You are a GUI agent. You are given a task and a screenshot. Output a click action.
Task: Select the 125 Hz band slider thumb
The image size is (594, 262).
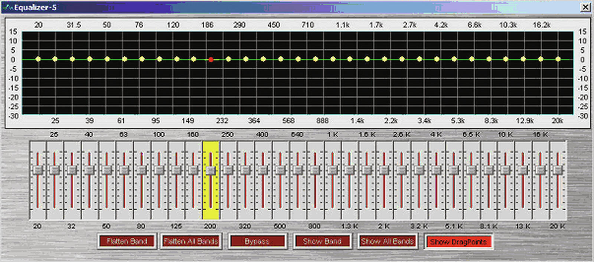176,170
